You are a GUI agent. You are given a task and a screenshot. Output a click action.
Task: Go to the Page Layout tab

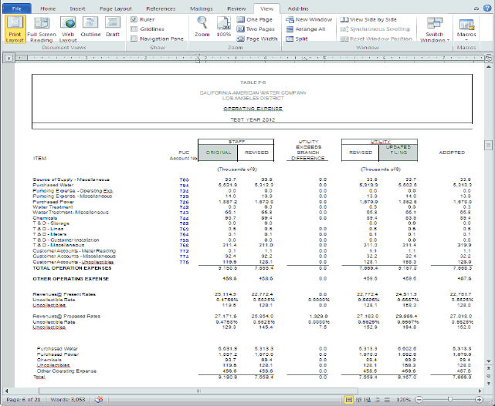(115, 8)
